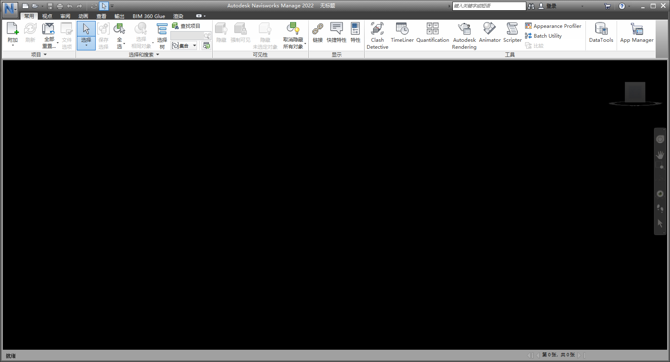Image resolution: width=670 pixels, height=362 pixels.
Task: Activate the Select cursor in quick access toolbar
Action: click(104, 6)
